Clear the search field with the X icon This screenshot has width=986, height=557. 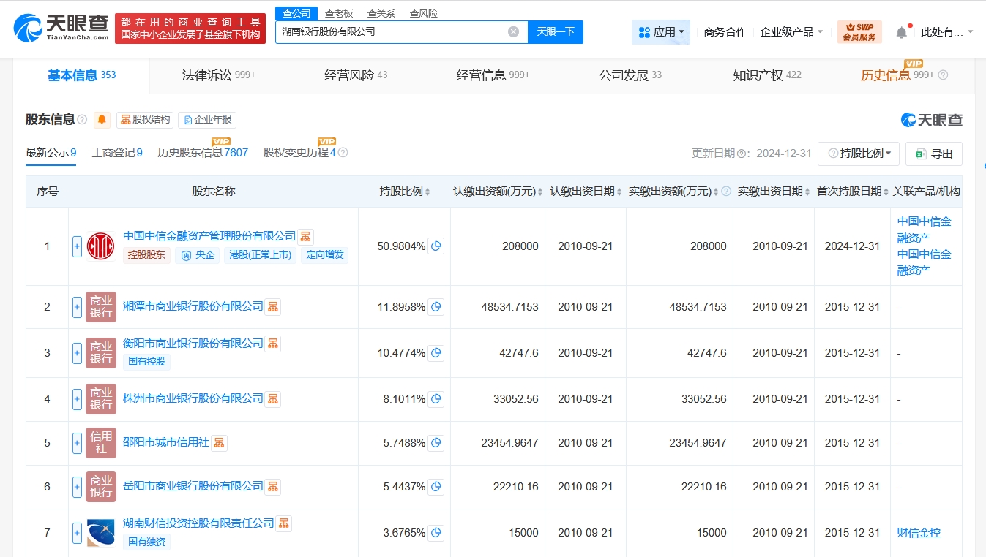pos(513,31)
